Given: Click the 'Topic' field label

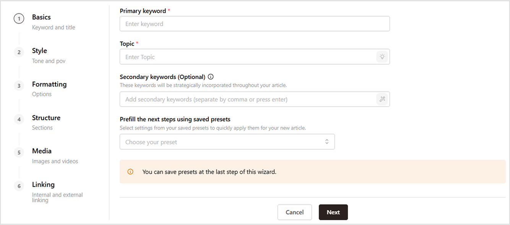Looking at the screenshot, I should 127,44.
